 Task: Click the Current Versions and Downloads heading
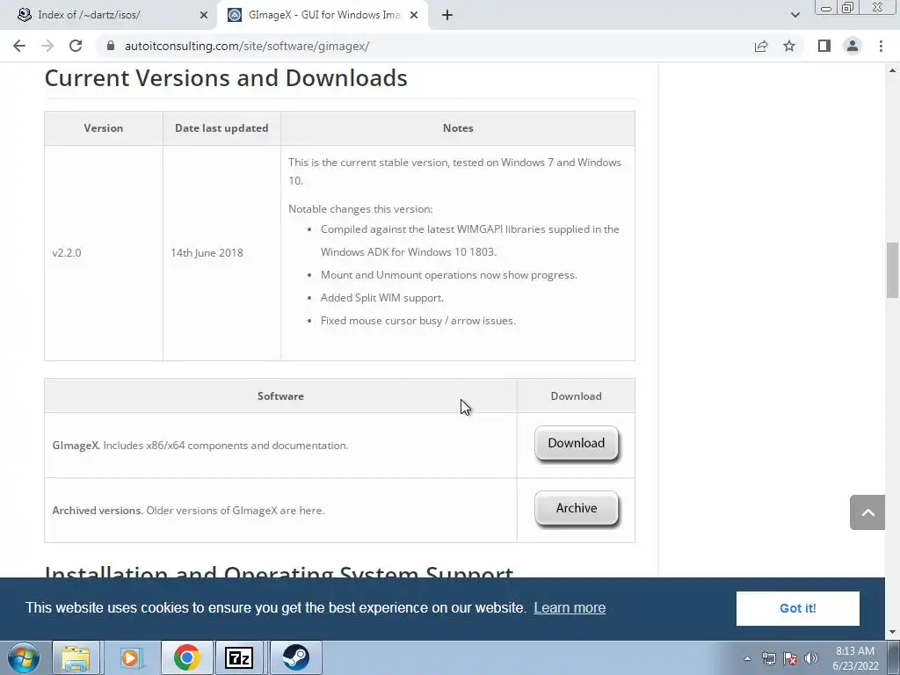[226, 78]
